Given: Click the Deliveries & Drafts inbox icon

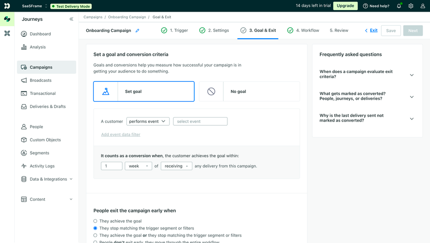Looking at the screenshot, I should (x=24, y=106).
